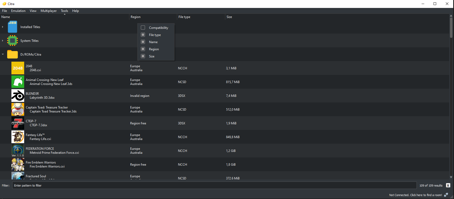Click the 'Installed Titles' label
Viewport: 454px width, 199px height.
[x=30, y=27]
